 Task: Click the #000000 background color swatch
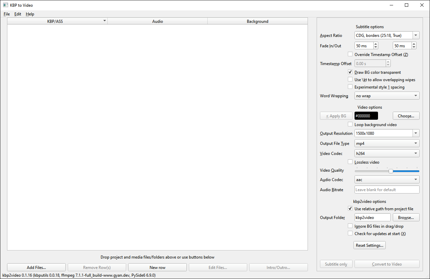(366, 116)
